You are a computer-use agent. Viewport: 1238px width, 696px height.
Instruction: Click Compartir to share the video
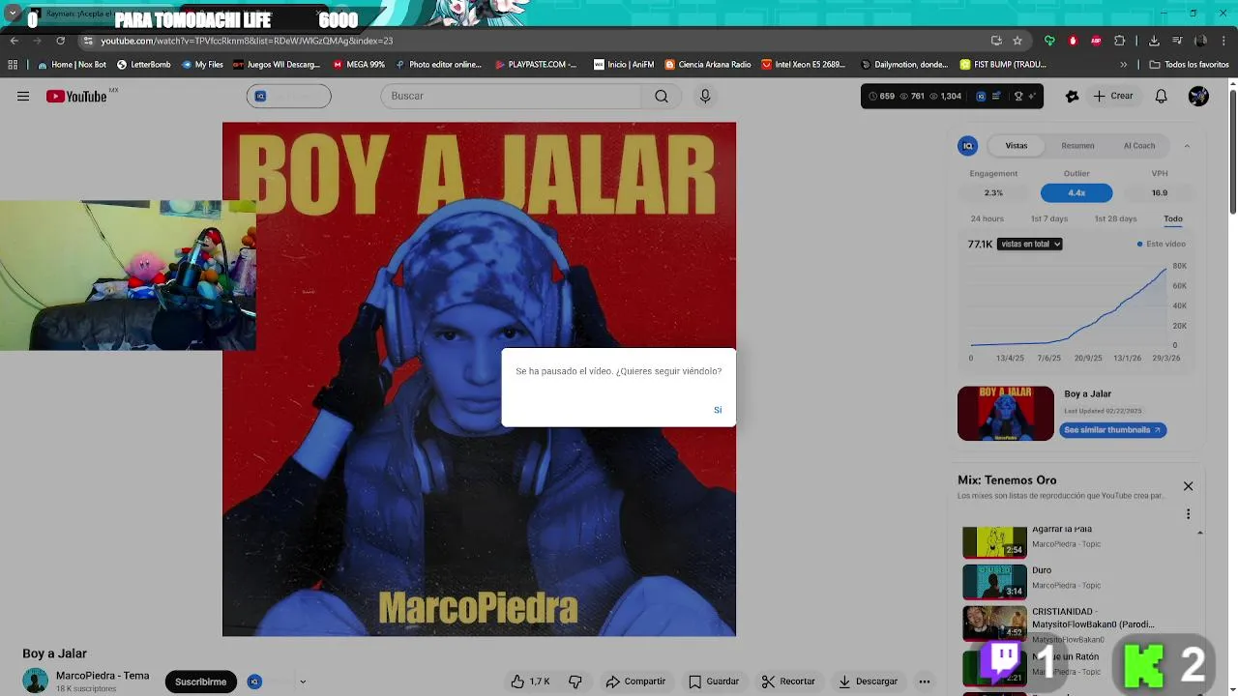click(x=635, y=681)
